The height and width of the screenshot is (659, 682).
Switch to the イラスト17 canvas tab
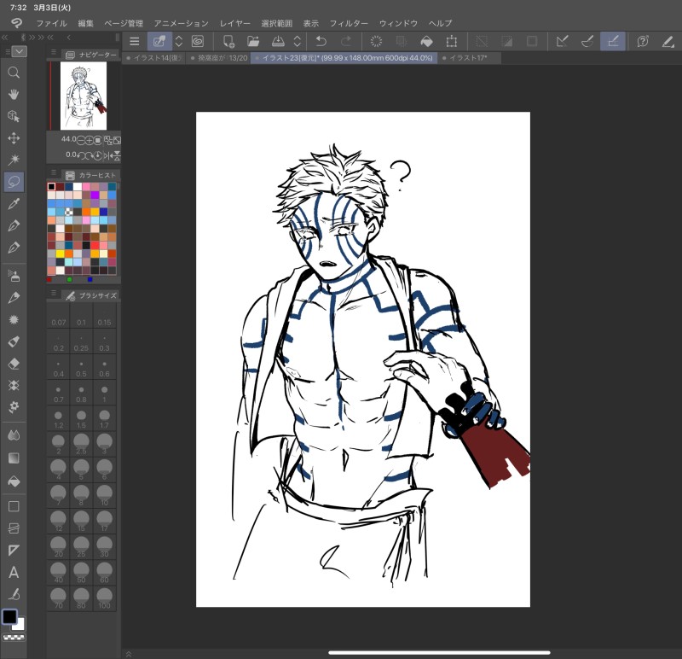[x=470, y=57]
